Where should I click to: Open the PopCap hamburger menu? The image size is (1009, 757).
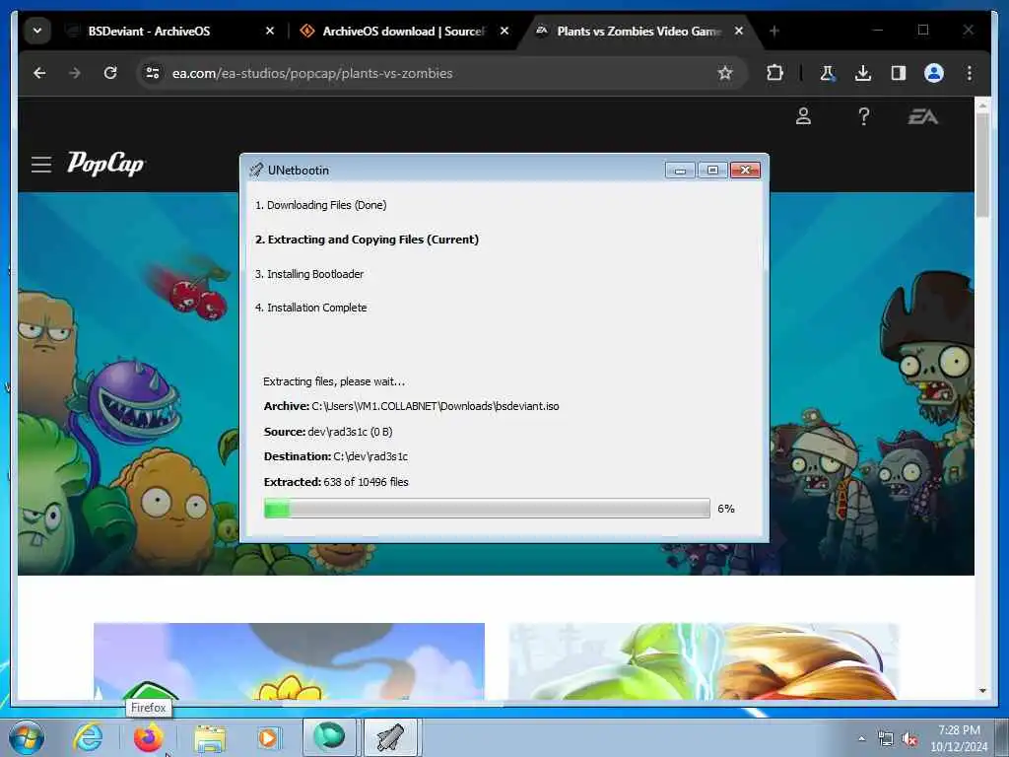point(41,165)
